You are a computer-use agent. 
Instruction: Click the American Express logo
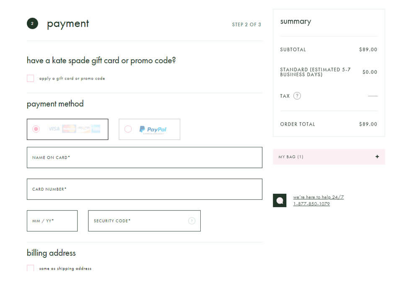[x=96, y=129]
